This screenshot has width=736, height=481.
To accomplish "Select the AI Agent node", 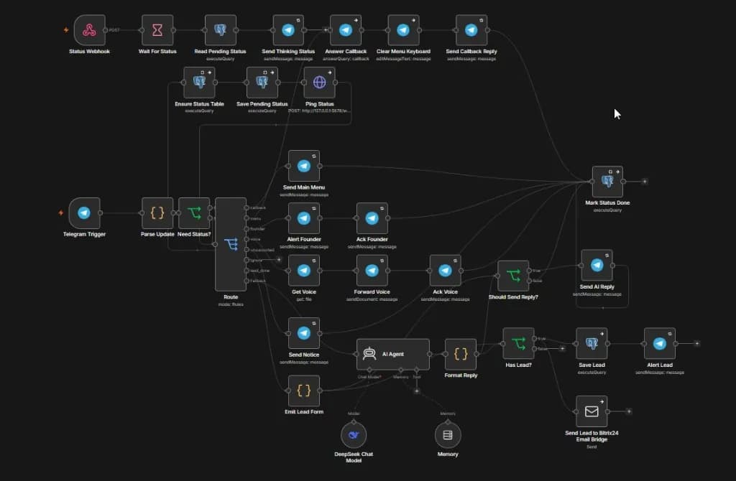I will click(x=393, y=354).
